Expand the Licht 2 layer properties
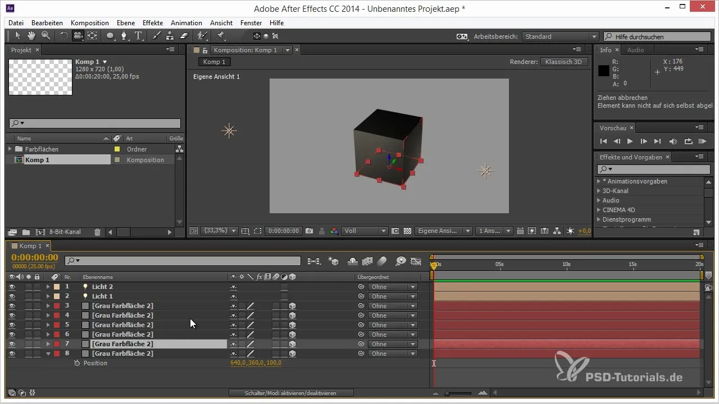 [48, 287]
